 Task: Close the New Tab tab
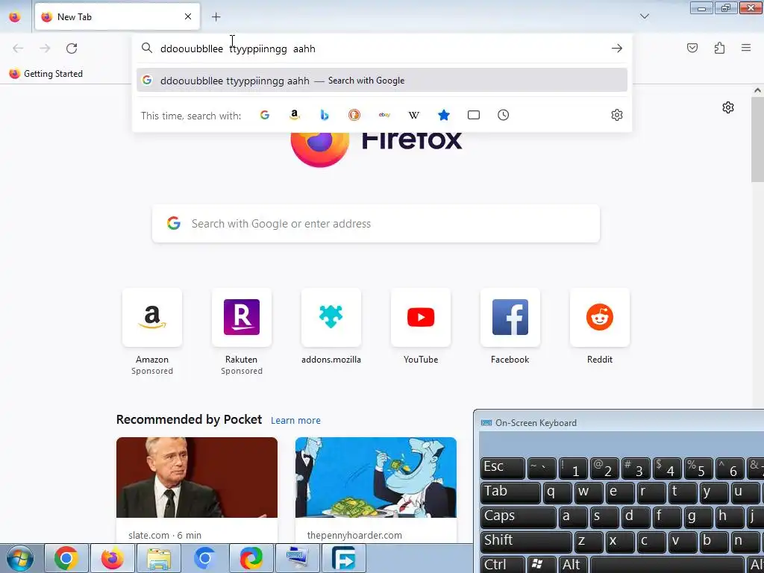pos(187,16)
